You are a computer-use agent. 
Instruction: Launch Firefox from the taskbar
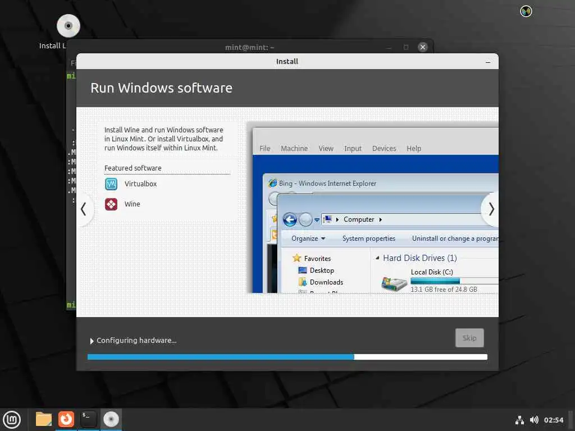(66, 419)
